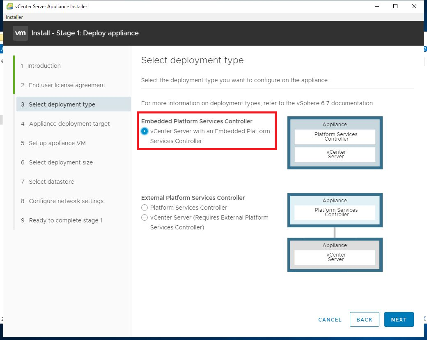Go to the Next step
The image size is (427, 340).
point(399,319)
